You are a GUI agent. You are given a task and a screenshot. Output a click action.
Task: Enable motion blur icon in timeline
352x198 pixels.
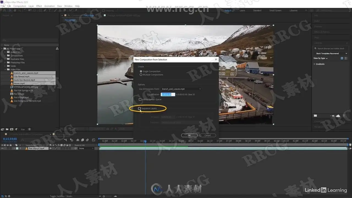(87, 140)
